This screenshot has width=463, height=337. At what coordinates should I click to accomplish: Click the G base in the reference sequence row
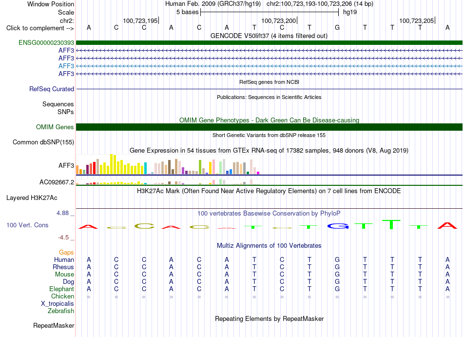pyautogui.click(x=337, y=28)
